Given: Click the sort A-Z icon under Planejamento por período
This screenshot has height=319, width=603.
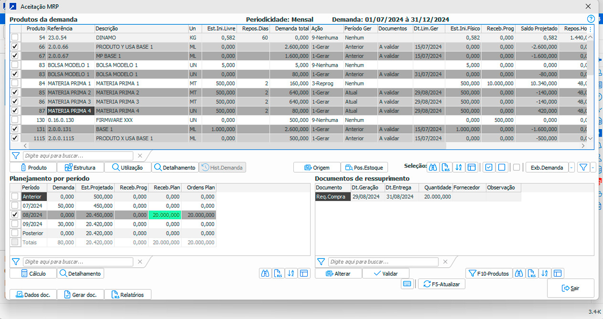Looking at the screenshot, I should click(291, 273).
